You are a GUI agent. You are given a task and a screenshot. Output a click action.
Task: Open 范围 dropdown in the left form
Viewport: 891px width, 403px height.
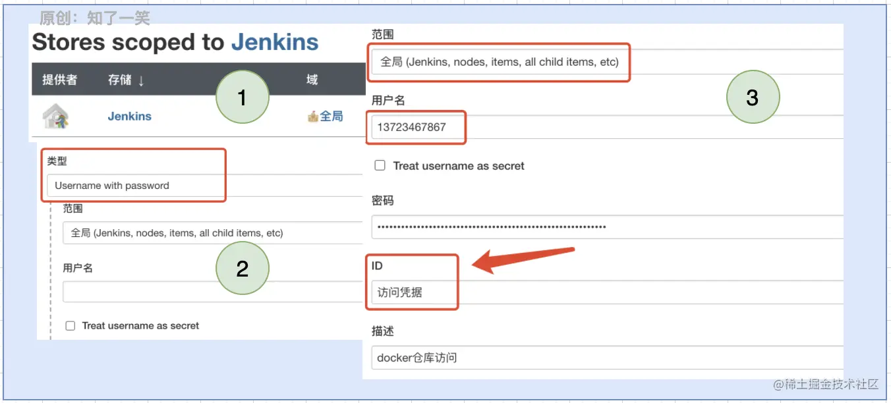coord(212,233)
